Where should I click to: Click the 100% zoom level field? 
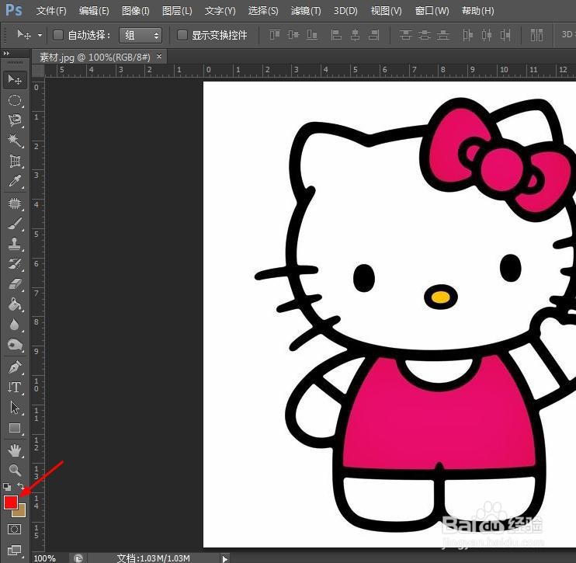(44, 558)
